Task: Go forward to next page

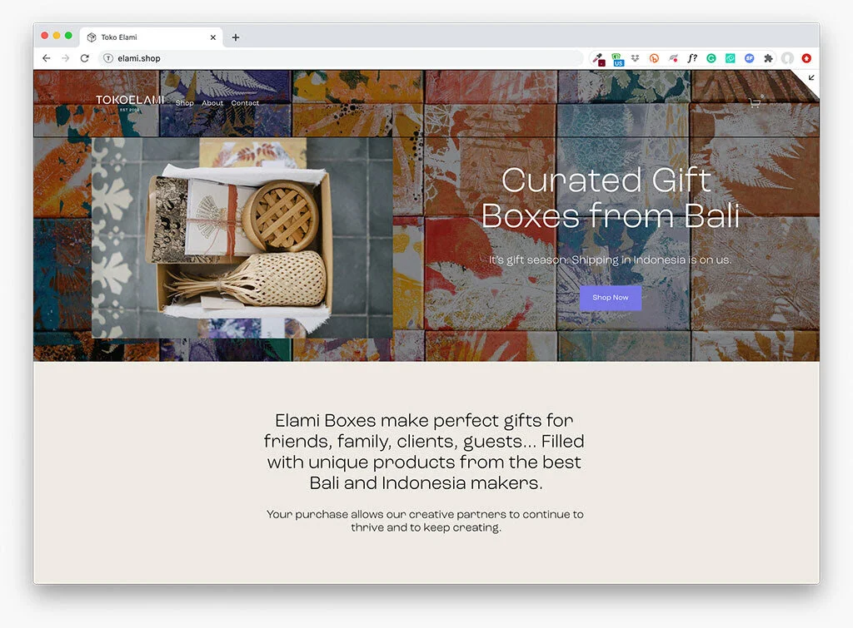Action: [65, 58]
